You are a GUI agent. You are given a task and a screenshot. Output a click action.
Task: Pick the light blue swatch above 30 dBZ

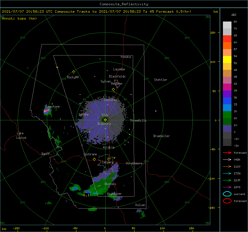tap(227, 108)
